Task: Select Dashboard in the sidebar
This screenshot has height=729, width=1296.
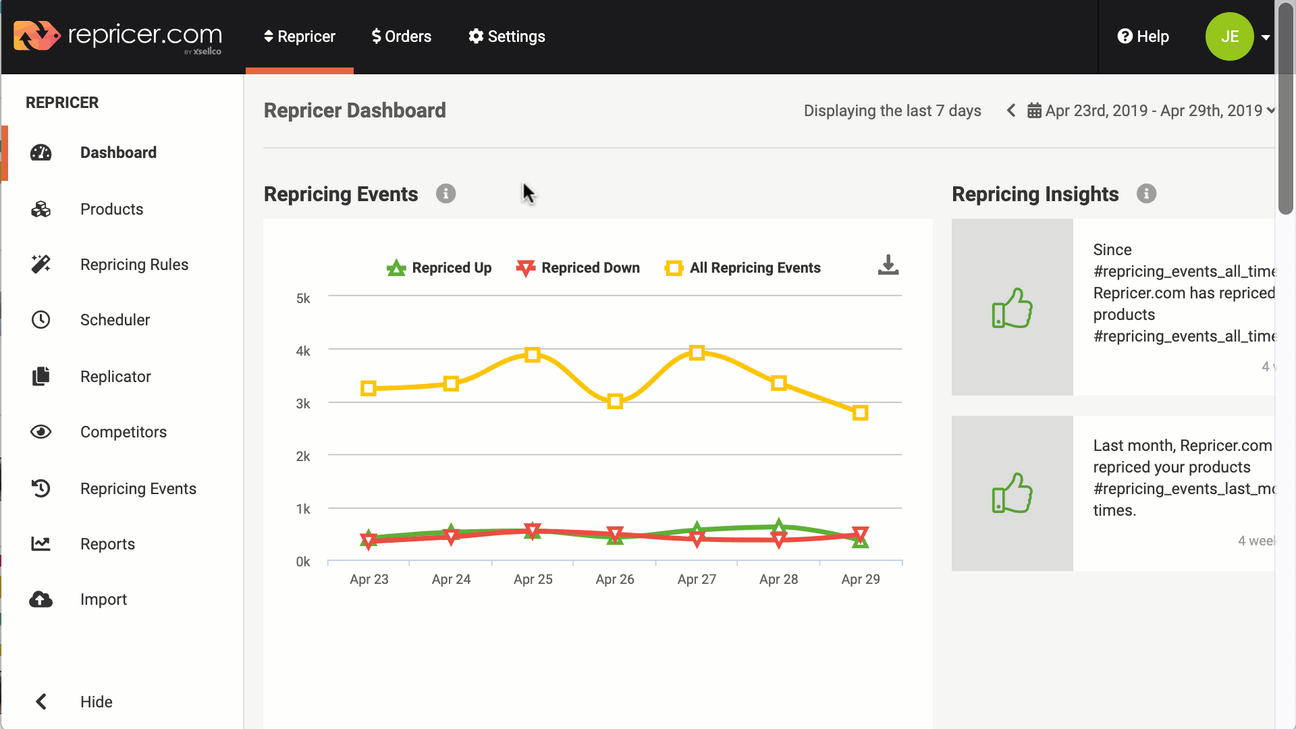Action: click(x=119, y=153)
